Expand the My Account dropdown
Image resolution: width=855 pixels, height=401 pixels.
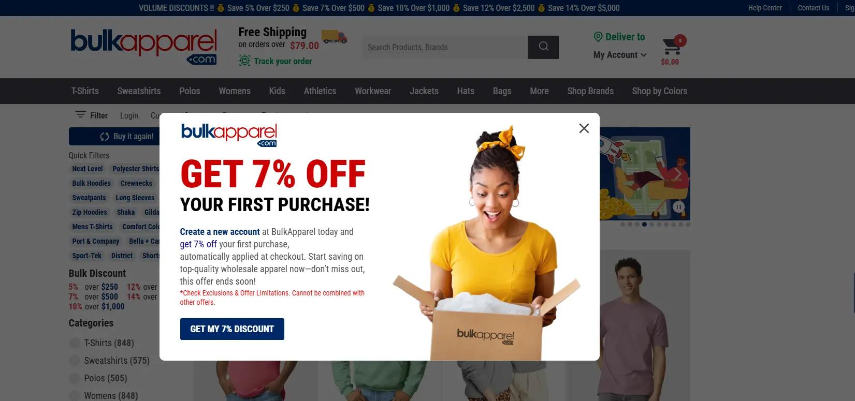[620, 55]
